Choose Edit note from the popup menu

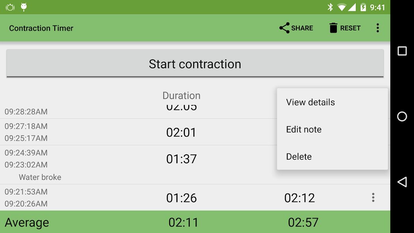click(x=304, y=129)
